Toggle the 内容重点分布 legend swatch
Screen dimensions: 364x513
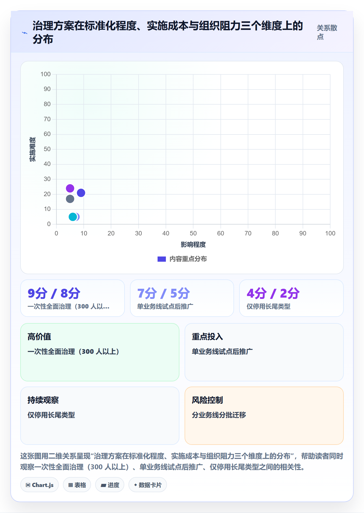[x=162, y=259]
